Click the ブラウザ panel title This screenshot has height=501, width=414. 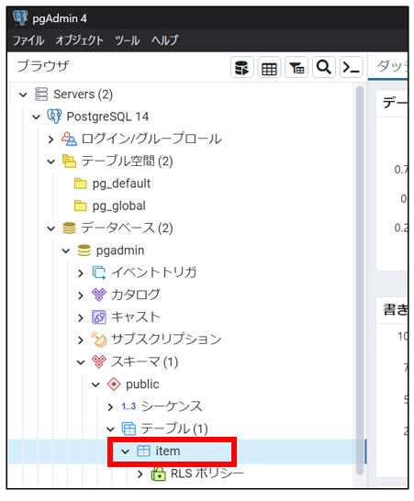tap(43, 66)
